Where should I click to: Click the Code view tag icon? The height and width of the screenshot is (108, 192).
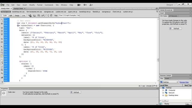[4, 93]
